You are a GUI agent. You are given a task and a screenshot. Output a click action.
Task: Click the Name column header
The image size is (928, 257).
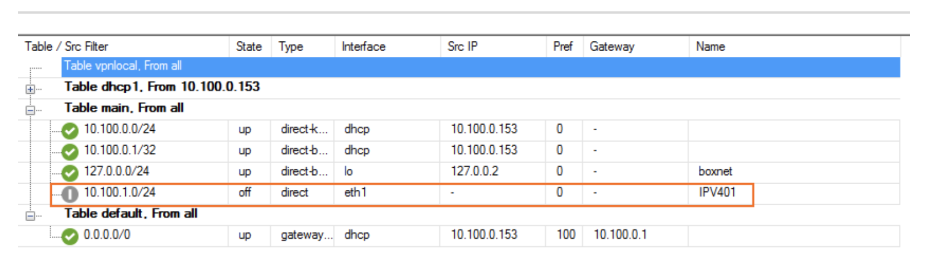pyautogui.click(x=710, y=47)
